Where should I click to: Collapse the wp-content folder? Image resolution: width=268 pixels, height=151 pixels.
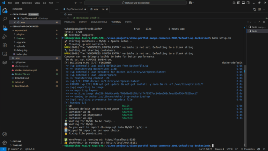pos(21,30)
